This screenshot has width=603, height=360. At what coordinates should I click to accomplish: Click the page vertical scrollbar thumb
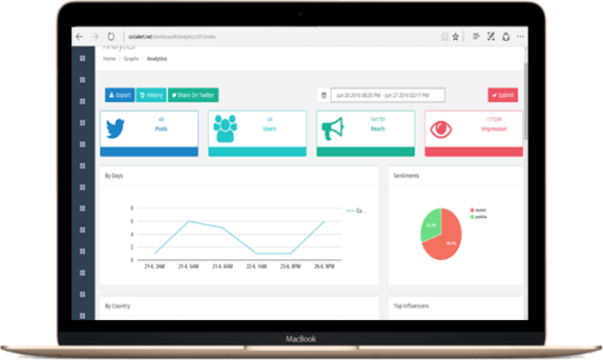tap(526, 102)
